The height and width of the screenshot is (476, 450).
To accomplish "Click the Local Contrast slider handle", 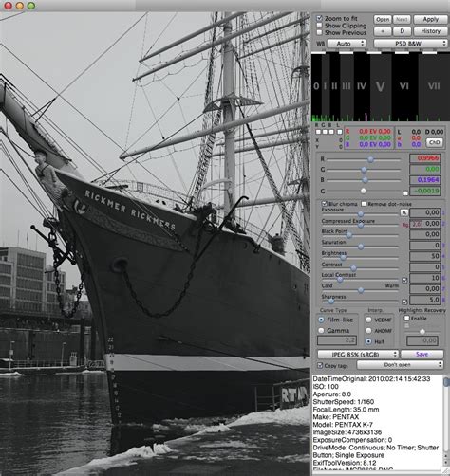I will click(x=340, y=280).
